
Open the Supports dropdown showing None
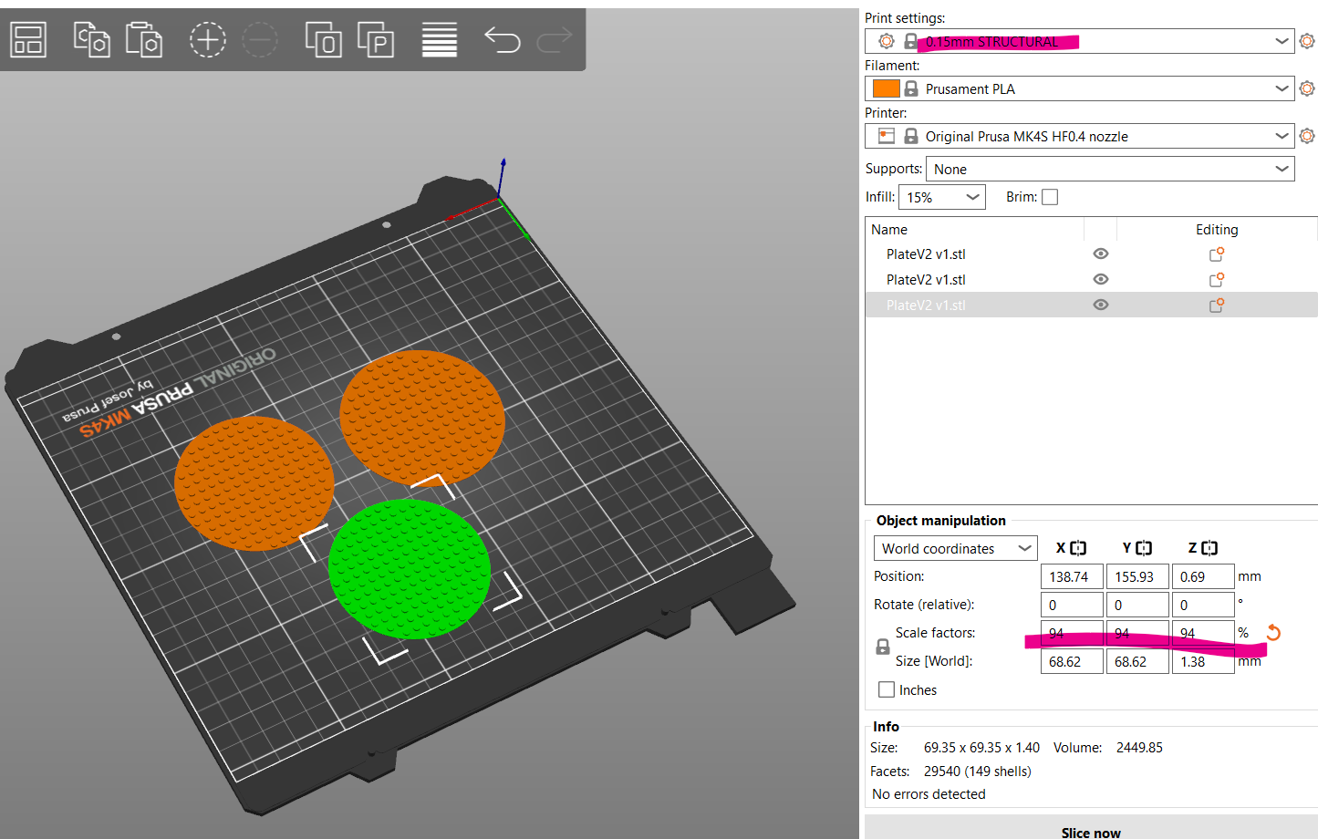[x=1110, y=169]
